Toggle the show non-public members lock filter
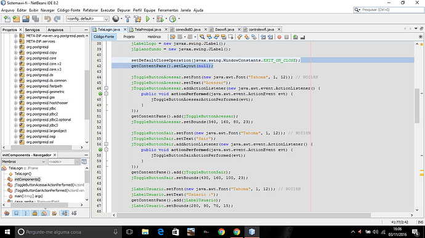 34,213
